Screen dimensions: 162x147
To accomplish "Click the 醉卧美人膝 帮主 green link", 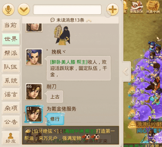I will click(69, 62).
